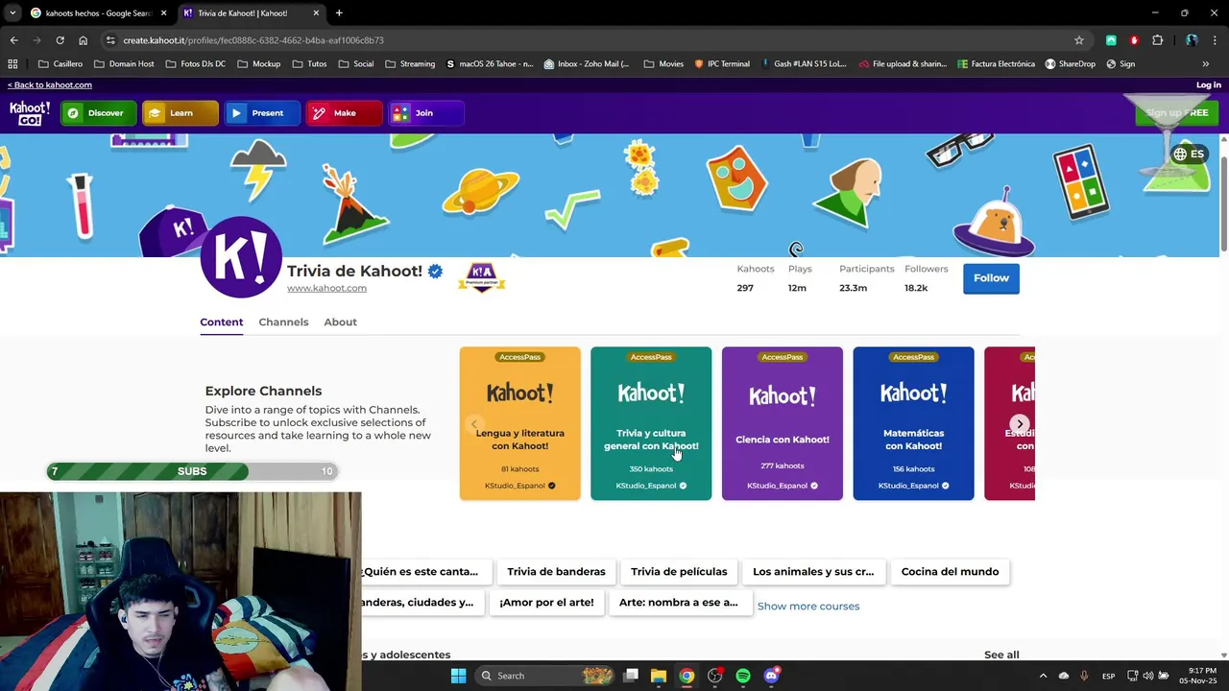
Task: Click the volume speaker tray icon
Action: (1147, 676)
